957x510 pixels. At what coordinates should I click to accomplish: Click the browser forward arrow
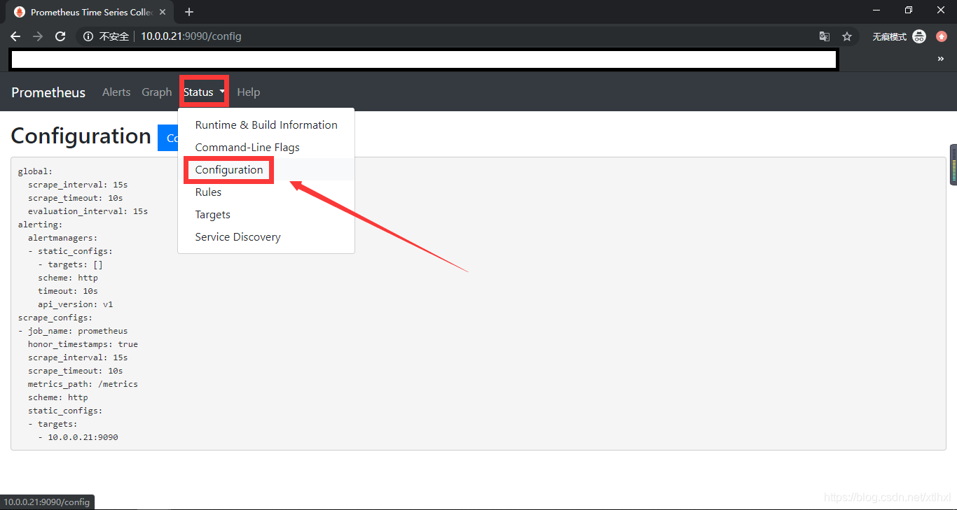click(x=38, y=36)
